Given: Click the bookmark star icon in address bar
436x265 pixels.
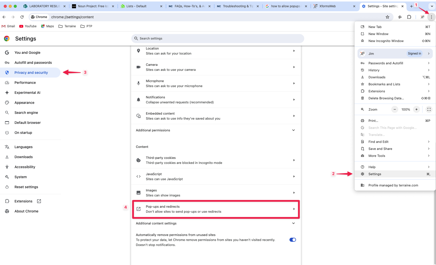Looking at the screenshot, I should 387,17.
